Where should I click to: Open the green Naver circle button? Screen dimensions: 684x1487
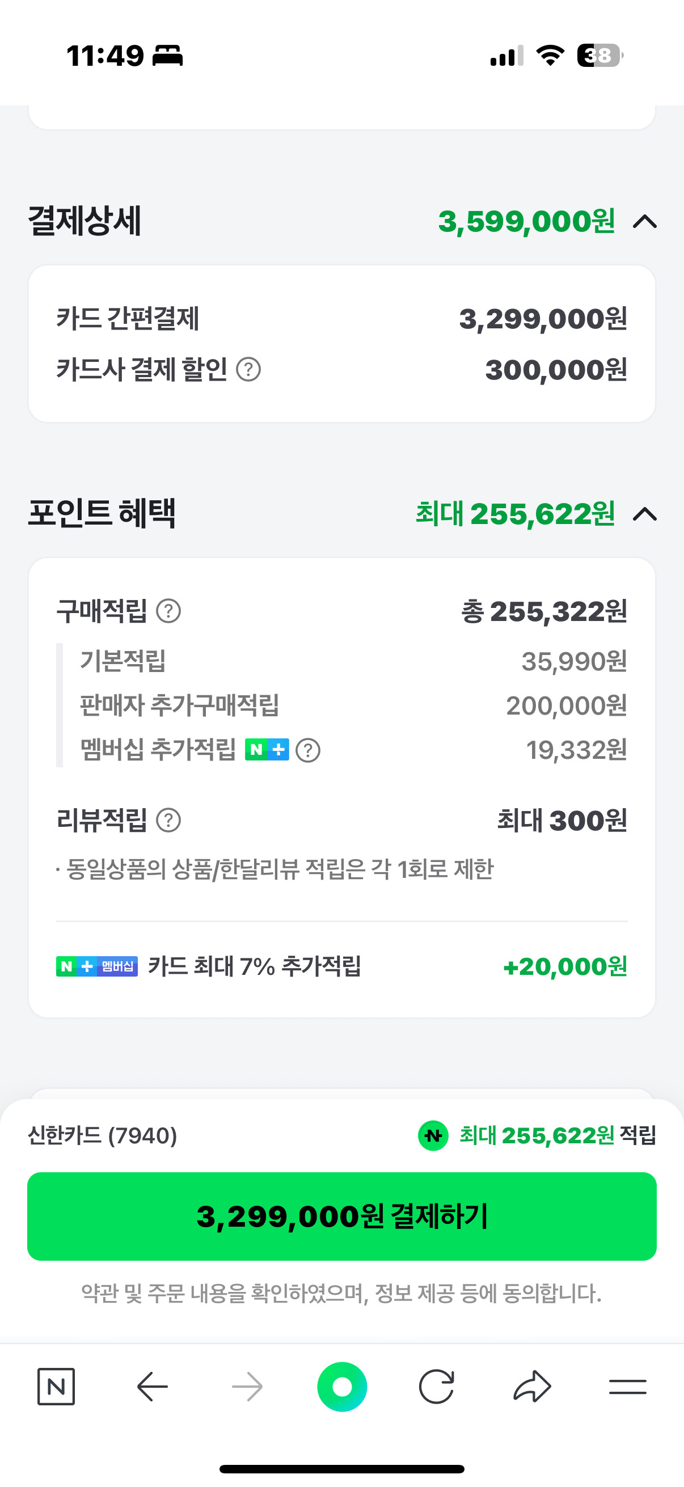click(x=343, y=1386)
